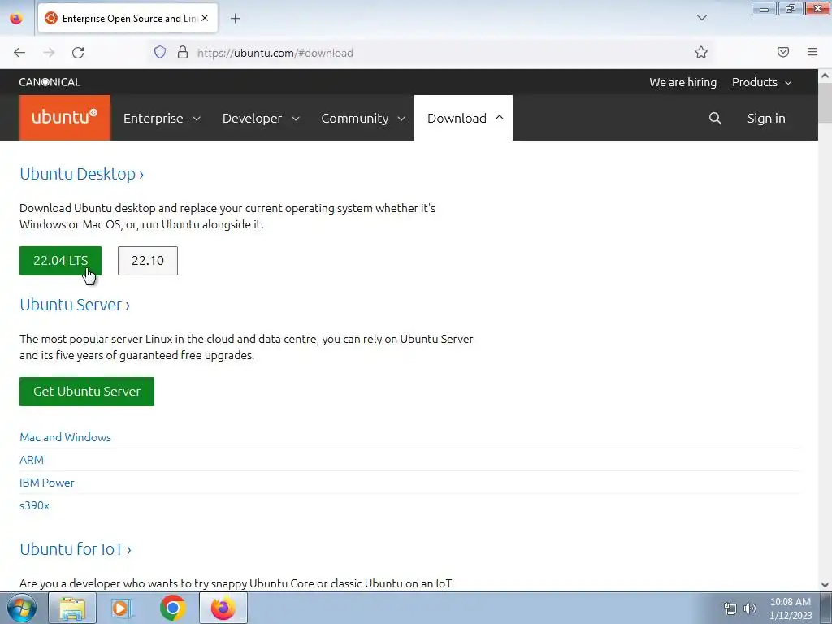832x624 pixels.
Task: Download the 22.10 version
Action: (x=148, y=261)
